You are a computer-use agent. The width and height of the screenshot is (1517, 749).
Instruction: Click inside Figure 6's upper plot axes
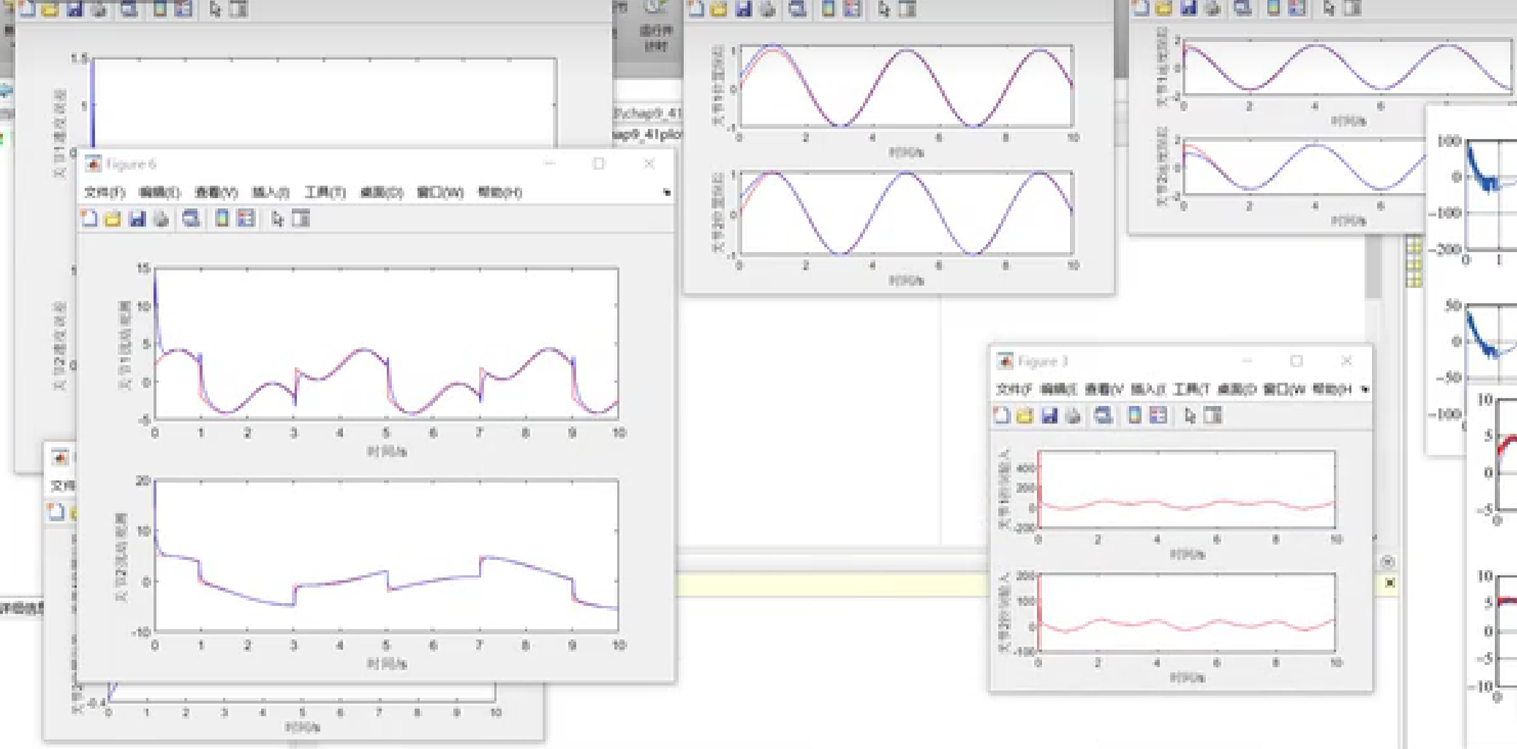point(386,318)
